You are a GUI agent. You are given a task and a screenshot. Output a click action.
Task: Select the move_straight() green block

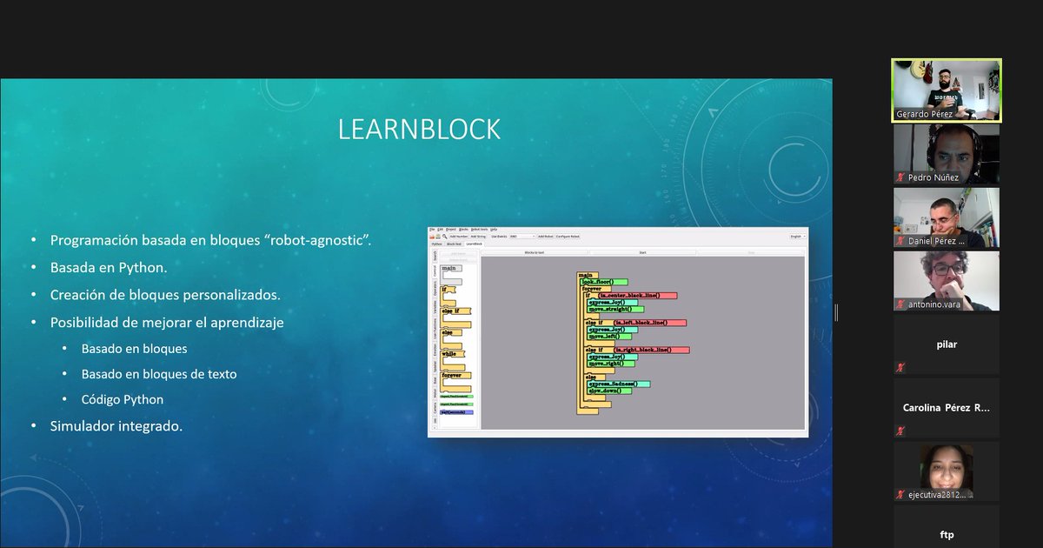(x=615, y=309)
